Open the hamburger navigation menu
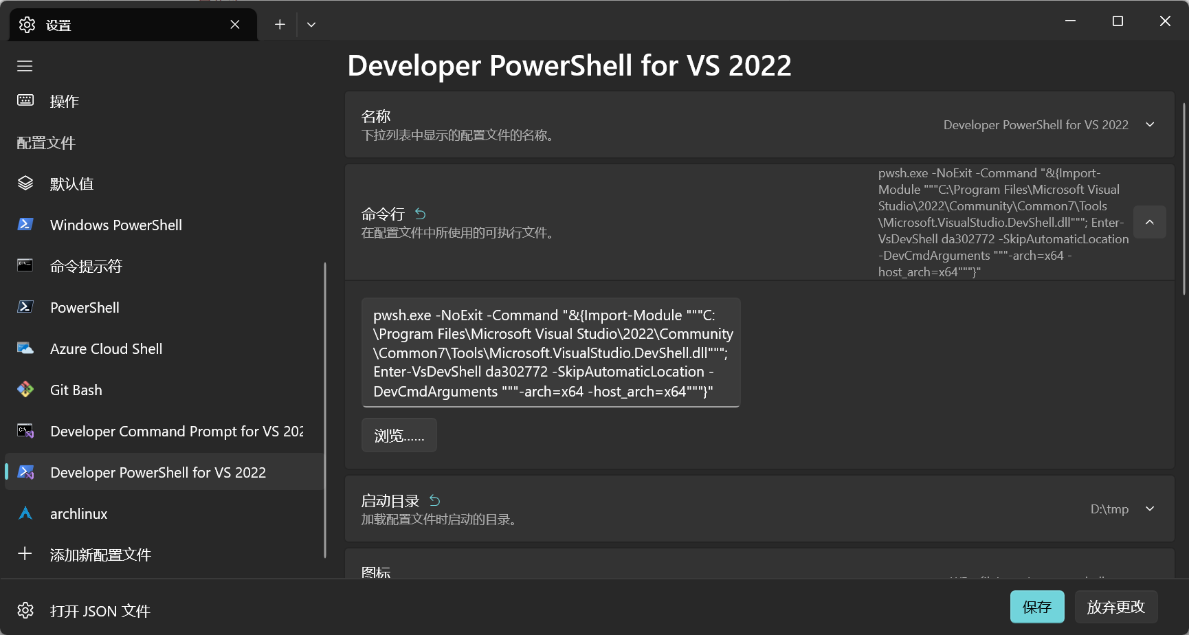Viewport: 1189px width, 635px height. pyautogui.click(x=25, y=66)
